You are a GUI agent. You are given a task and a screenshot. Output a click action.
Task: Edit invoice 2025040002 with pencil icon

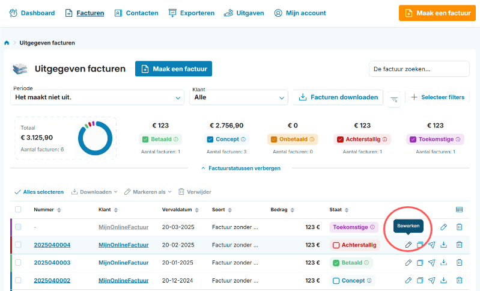(409, 280)
